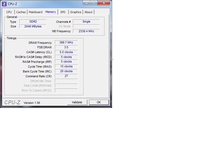
Task: Click the Bank Cycle Time (tRC) label
Action: pos(37,71)
